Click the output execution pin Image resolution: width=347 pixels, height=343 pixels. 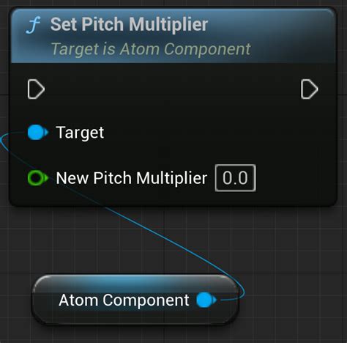(x=309, y=89)
